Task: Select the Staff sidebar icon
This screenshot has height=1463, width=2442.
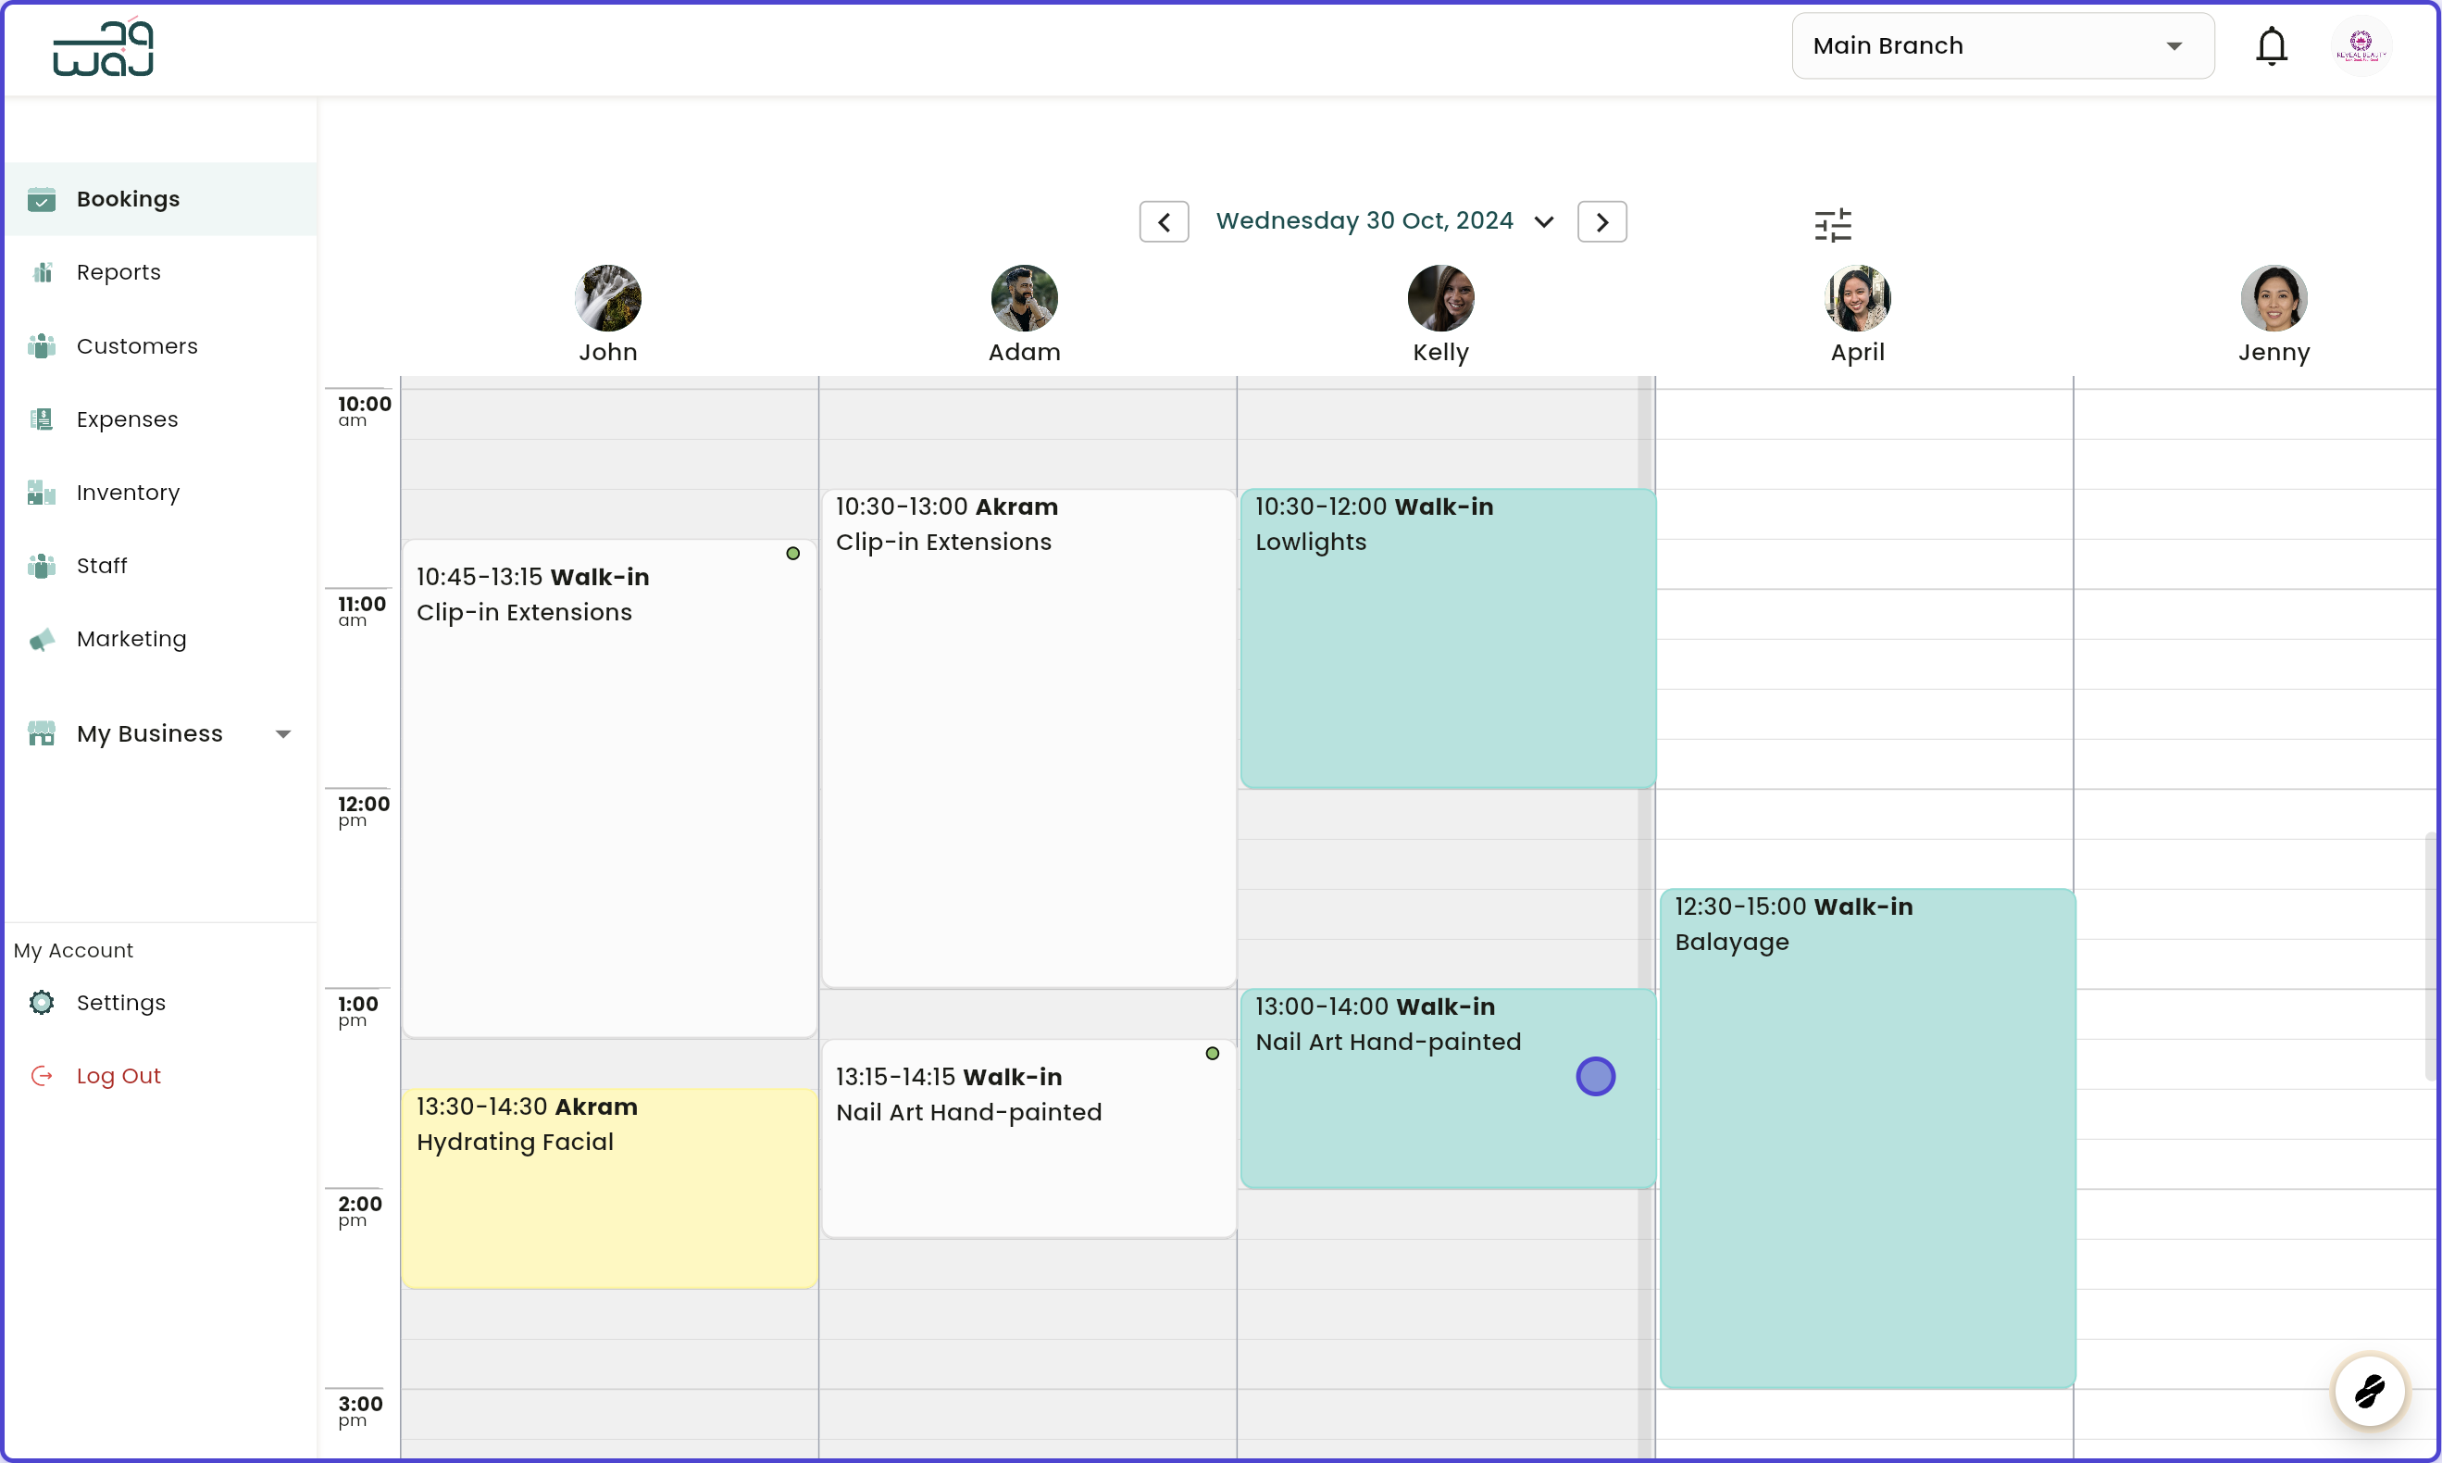Action: click(x=42, y=565)
